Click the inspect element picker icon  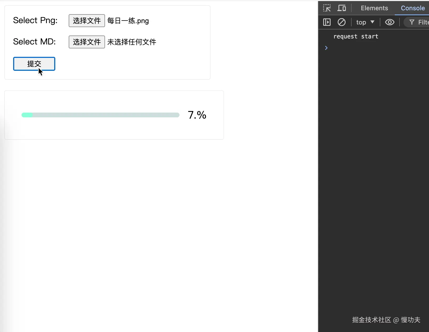pos(327,8)
